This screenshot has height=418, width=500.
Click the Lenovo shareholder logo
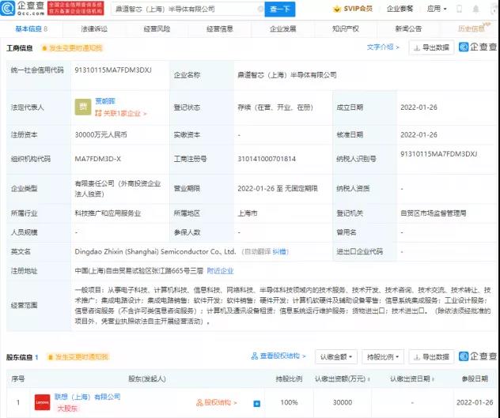click(41, 401)
